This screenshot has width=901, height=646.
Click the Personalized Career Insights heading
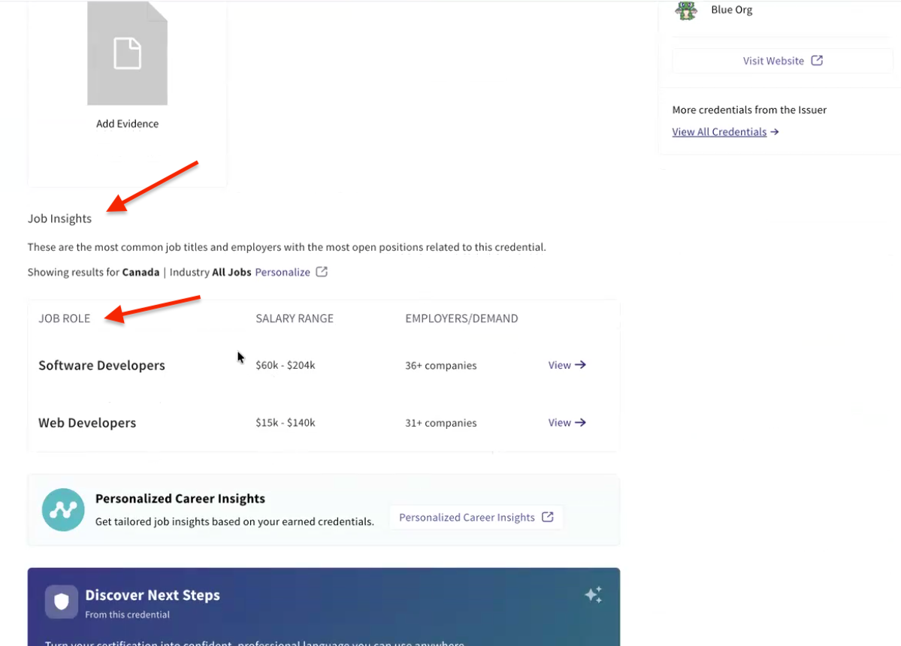tap(180, 499)
